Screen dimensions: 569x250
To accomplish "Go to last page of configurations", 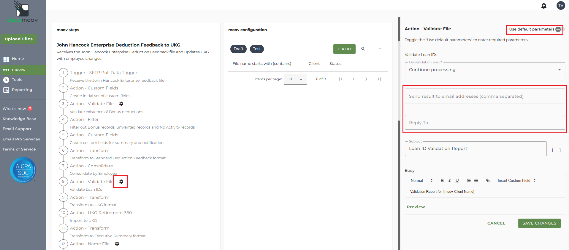I will coord(379,79).
